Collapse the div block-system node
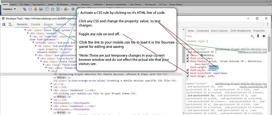This screenshot has width=272, height=115. 25,30
